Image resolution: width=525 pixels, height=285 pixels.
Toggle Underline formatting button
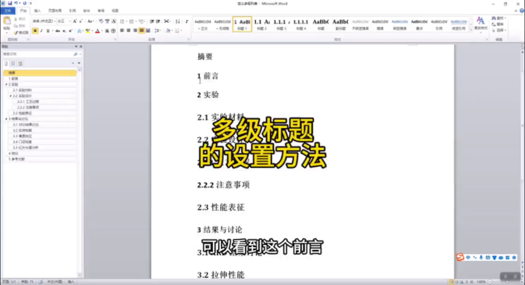click(x=48, y=31)
